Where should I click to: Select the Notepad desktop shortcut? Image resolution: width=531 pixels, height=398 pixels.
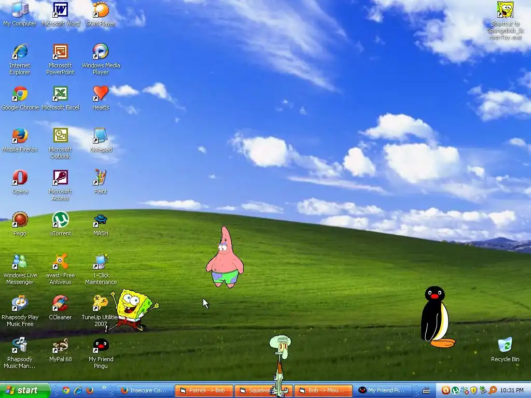pyautogui.click(x=101, y=140)
